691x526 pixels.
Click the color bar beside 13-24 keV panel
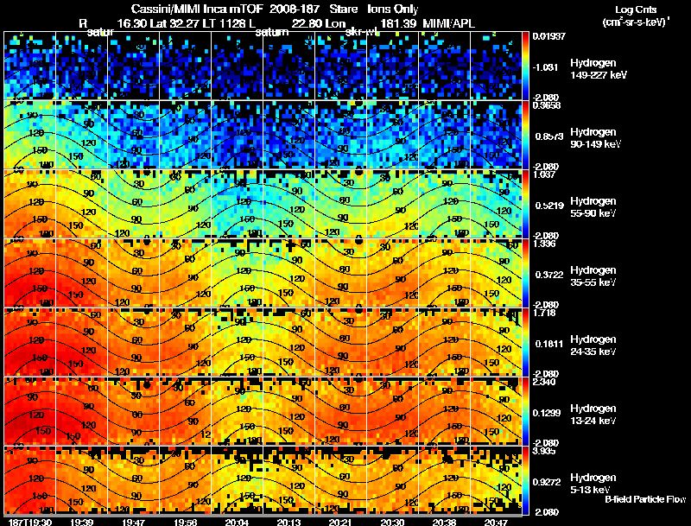tap(525, 411)
